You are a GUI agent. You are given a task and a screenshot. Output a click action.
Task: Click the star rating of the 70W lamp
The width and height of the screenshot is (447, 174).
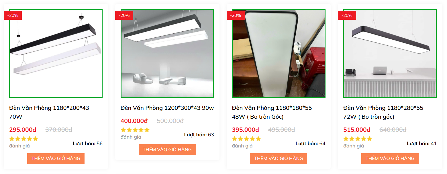click(23, 139)
